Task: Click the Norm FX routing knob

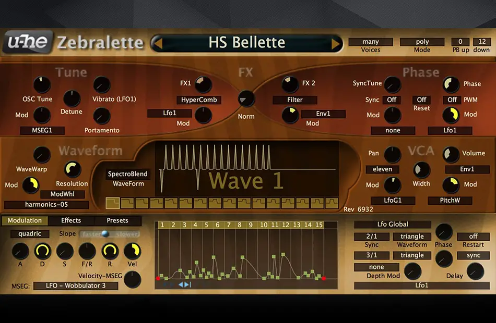Action: 246,99
